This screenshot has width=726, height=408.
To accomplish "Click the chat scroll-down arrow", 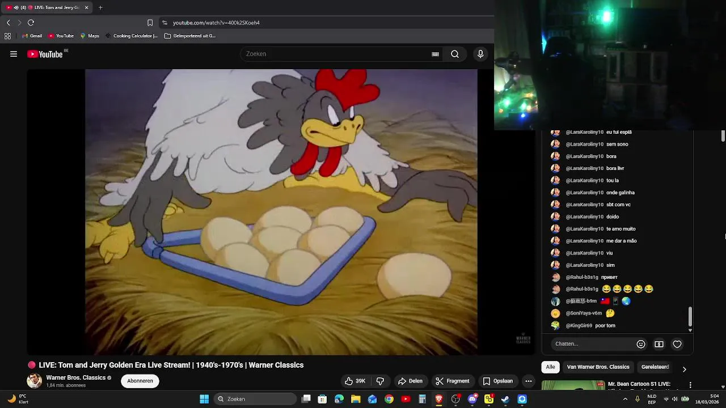I will (690, 330).
